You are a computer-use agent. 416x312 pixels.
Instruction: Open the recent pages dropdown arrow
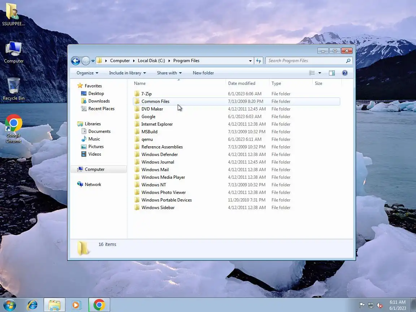click(93, 61)
